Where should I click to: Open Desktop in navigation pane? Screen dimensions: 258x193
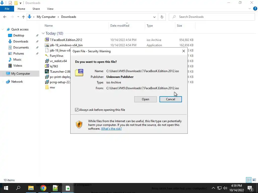click(19, 35)
